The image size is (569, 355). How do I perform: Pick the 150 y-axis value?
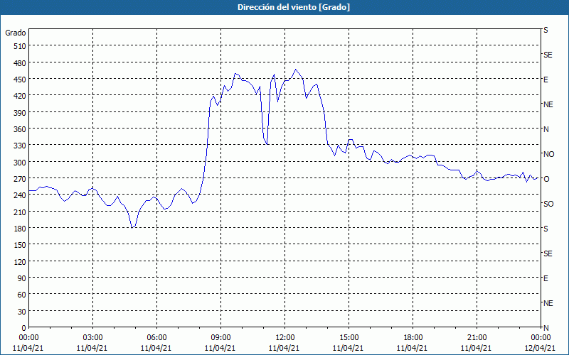coord(21,245)
